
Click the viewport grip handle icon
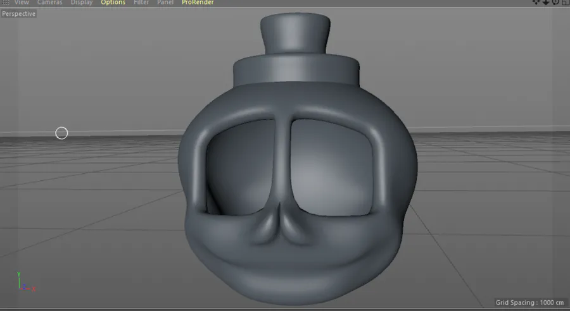pos(5,2)
